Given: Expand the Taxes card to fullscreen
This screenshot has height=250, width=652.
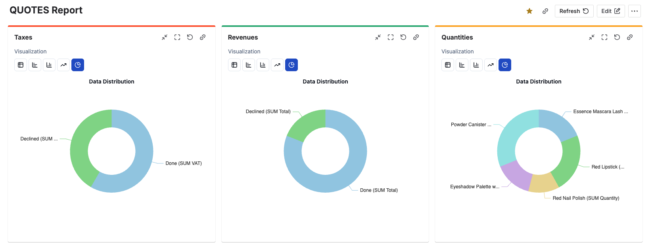Looking at the screenshot, I should tap(177, 37).
